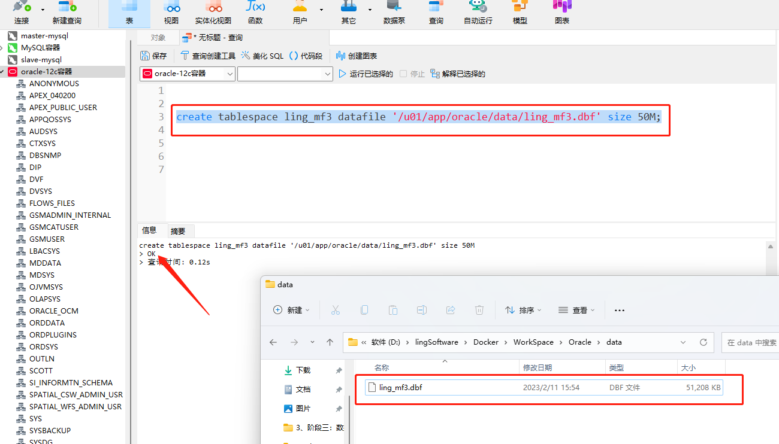Open the Query (查询) toolbar icon
This screenshot has width=779, height=444.
coord(436,12)
